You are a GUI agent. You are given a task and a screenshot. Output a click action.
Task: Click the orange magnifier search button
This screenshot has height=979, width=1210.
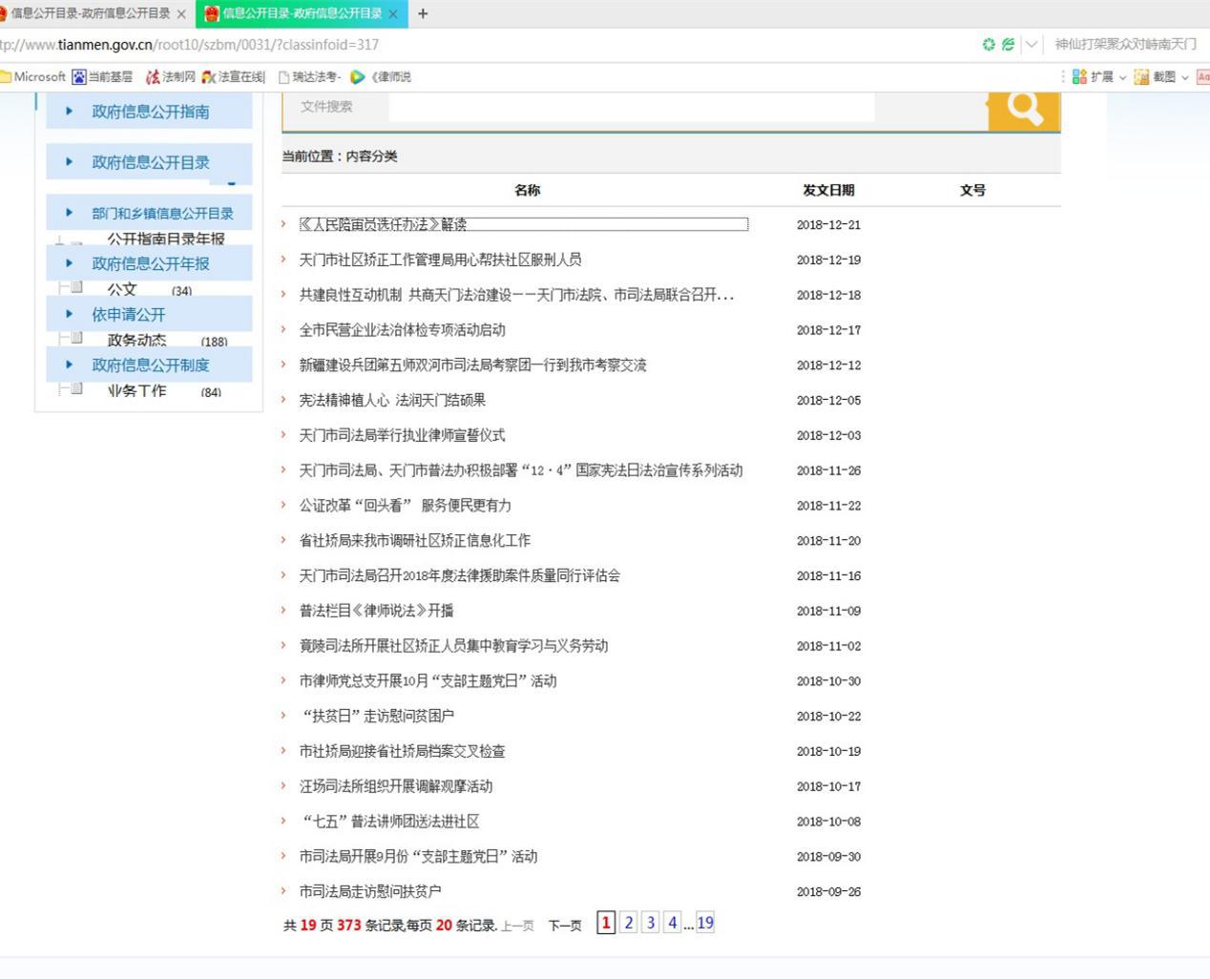point(1024,109)
